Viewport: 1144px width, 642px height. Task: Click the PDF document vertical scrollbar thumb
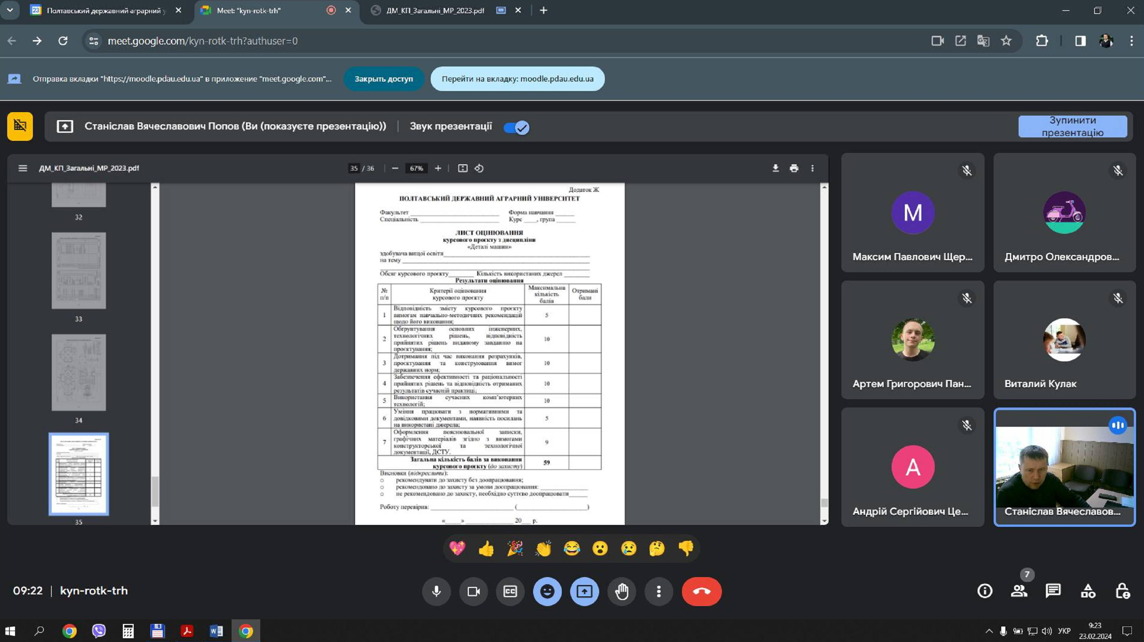pos(824,503)
